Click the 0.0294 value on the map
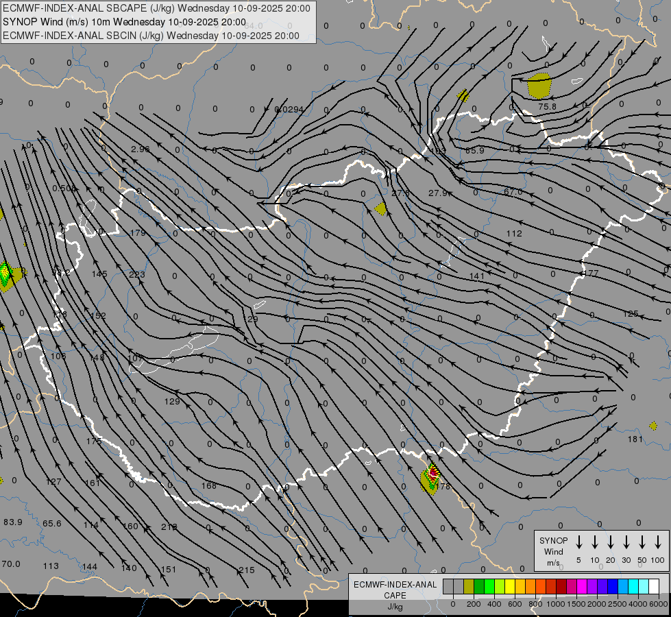Image resolution: width=671 pixels, height=617 pixels. 289,110
